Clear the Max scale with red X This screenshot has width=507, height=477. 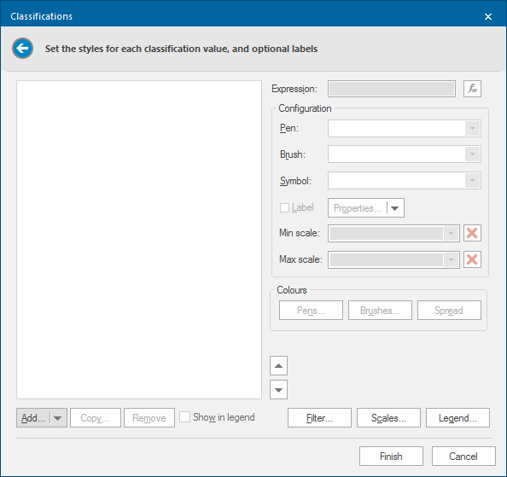[x=472, y=259]
